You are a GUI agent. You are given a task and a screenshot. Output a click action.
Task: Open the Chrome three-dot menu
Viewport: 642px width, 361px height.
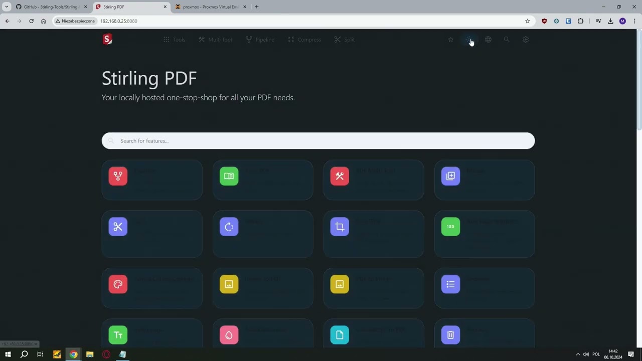(634, 21)
